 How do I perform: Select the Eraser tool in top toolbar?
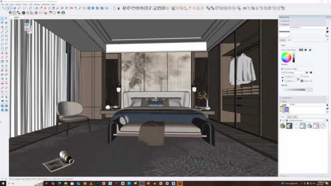tap(15, 8)
